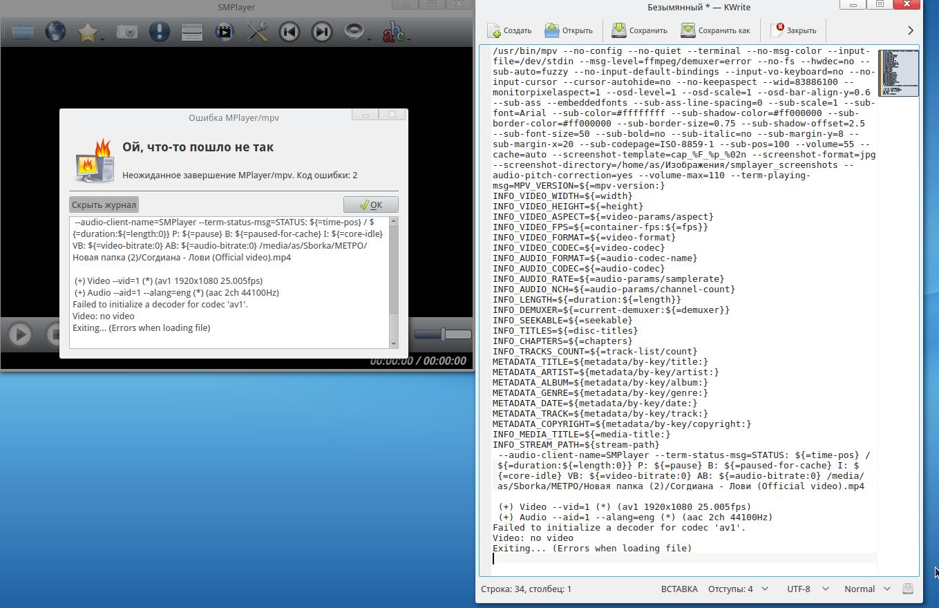The width and height of the screenshot is (939, 608).
Task: Open the UTF-8 encoding dropdown
Action: pos(806,589)
